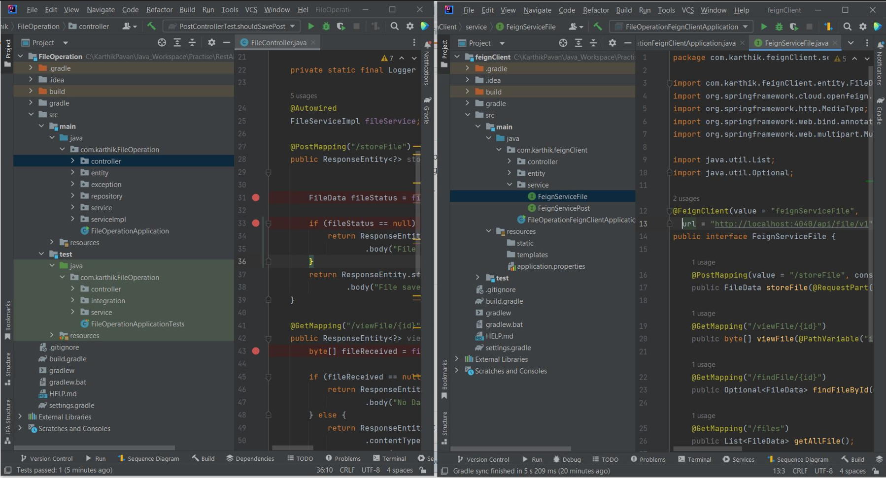Viewport: 886px width, 478px height.
Task: Remove the breakpoint on line 43
Action: [256, 351]
